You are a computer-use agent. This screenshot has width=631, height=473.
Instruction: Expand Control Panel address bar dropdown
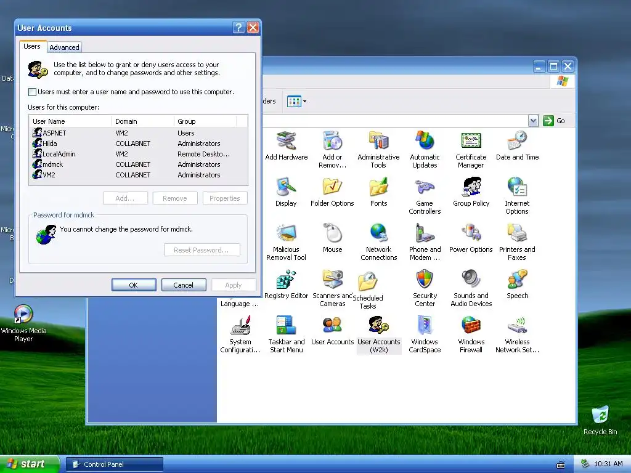pyautogui.click(x=533, y=121)
